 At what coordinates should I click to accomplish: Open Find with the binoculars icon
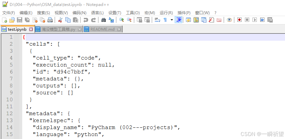[x=104, y=20]
